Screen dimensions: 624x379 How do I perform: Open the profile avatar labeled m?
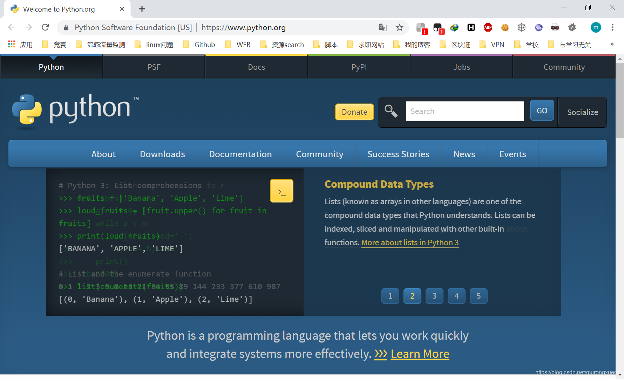tap(596, 27)
